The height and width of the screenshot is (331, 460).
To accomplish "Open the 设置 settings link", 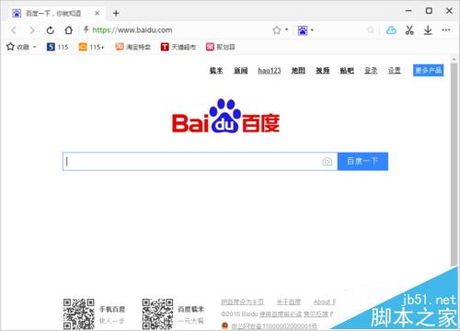I will [395, 71].
